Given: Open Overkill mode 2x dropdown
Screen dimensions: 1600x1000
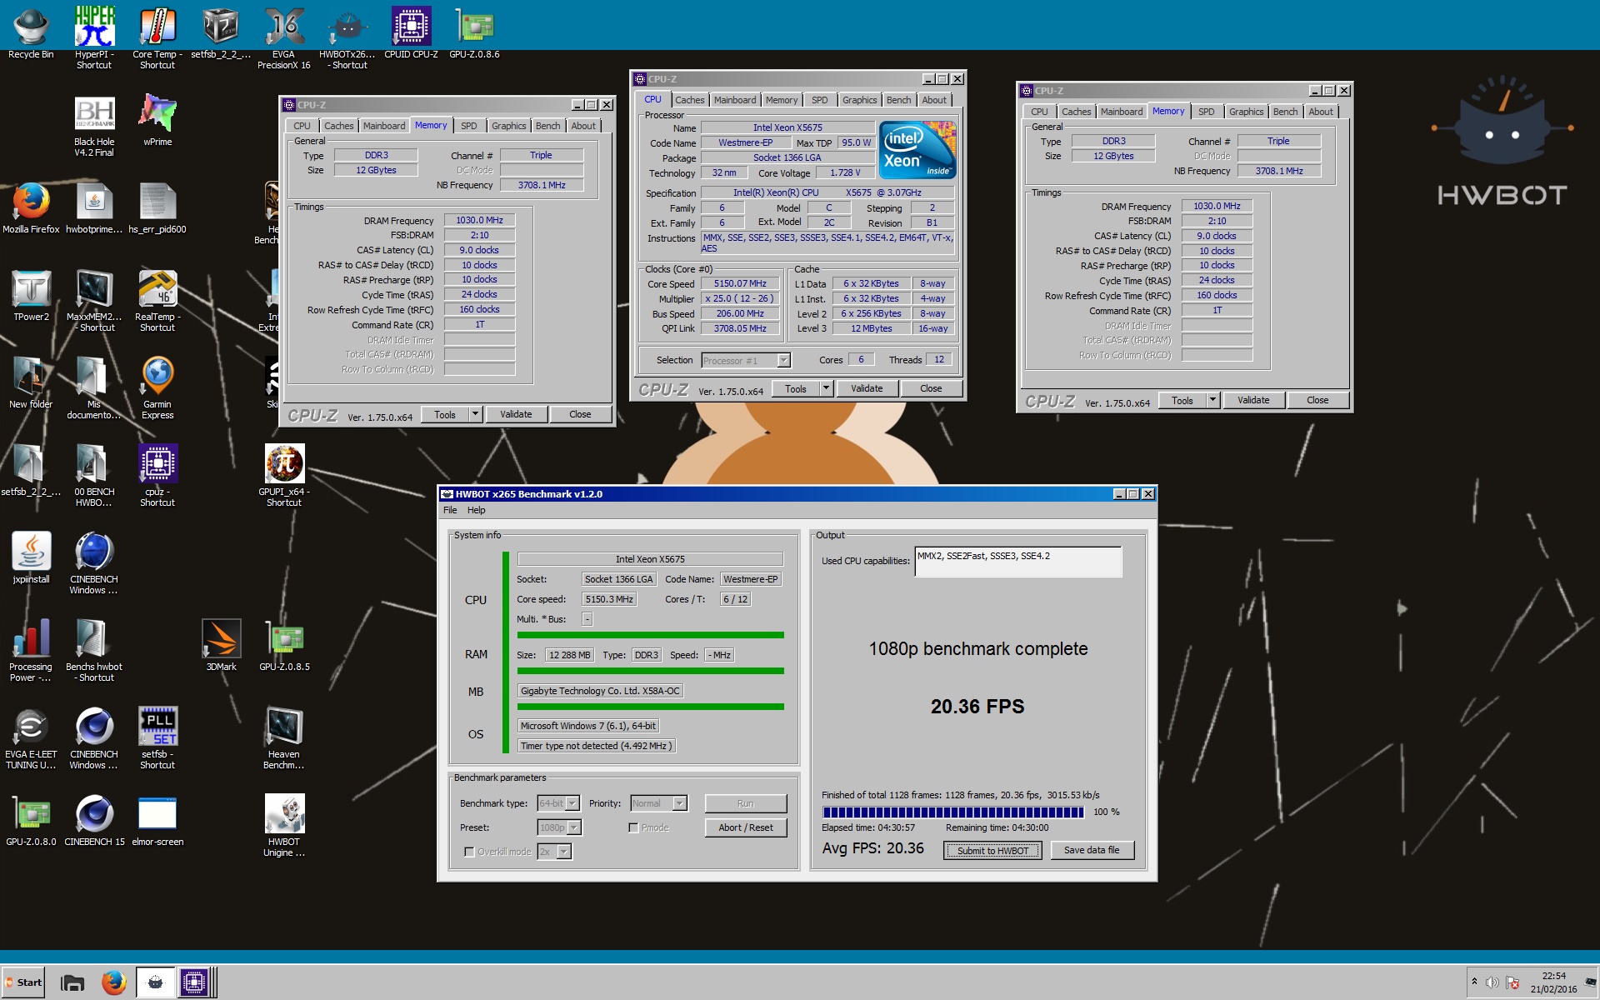Looking at the screenshot, I should tap(564, 852).
